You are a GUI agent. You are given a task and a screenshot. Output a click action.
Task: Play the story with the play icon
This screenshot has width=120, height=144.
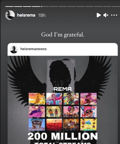point(98,15)
